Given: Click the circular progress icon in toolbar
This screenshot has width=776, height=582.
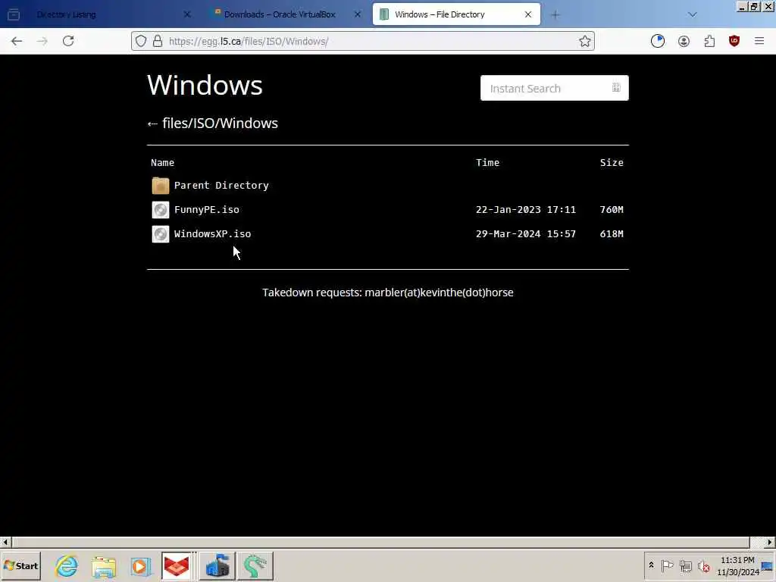Looking at the screenshot, I should 658,41.
